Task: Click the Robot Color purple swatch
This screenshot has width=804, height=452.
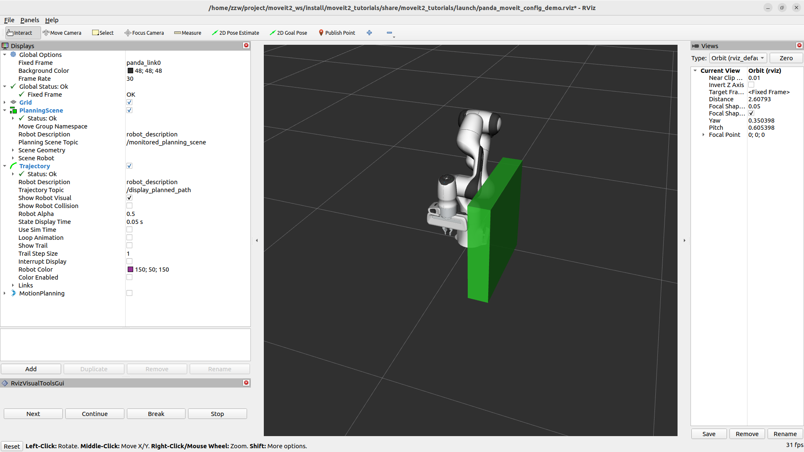Action: tap(130, 270)
